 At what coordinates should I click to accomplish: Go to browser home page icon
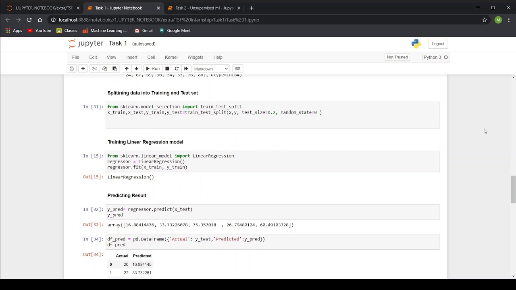click(x=40, y=20)
